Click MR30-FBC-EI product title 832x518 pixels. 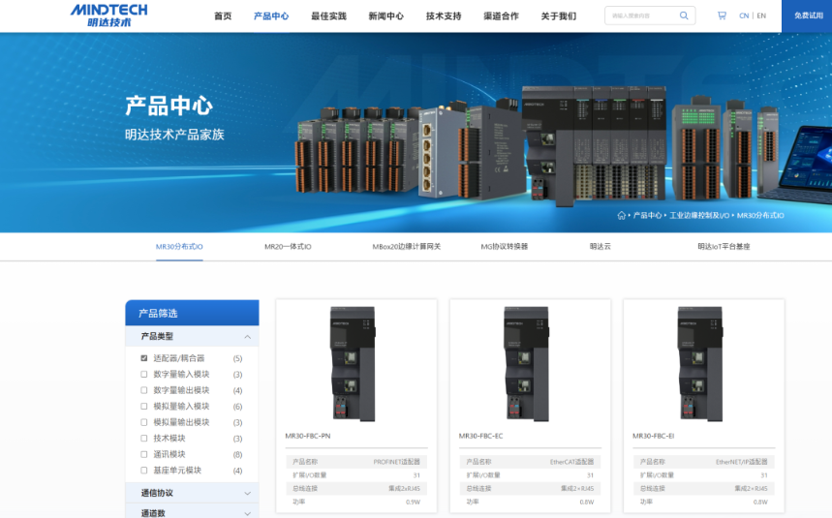tap(653, 436)
